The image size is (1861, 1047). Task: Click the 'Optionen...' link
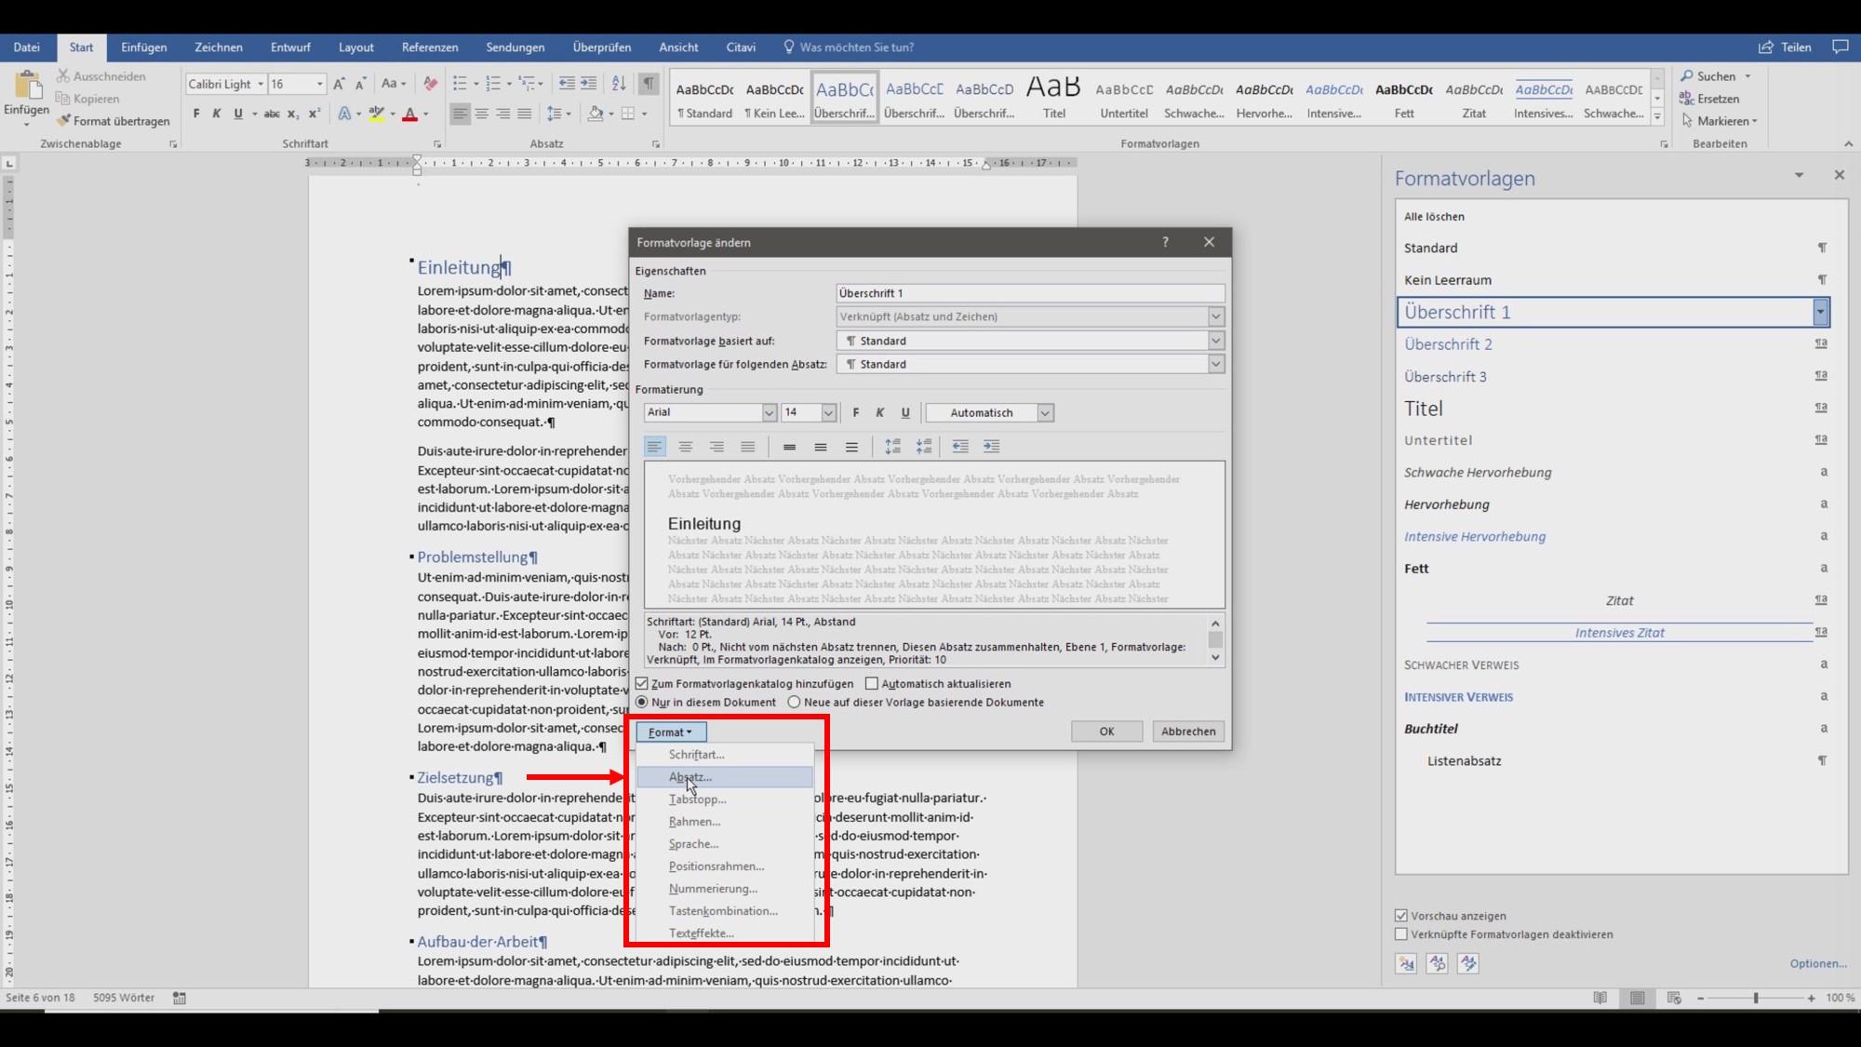point(1818,963)
